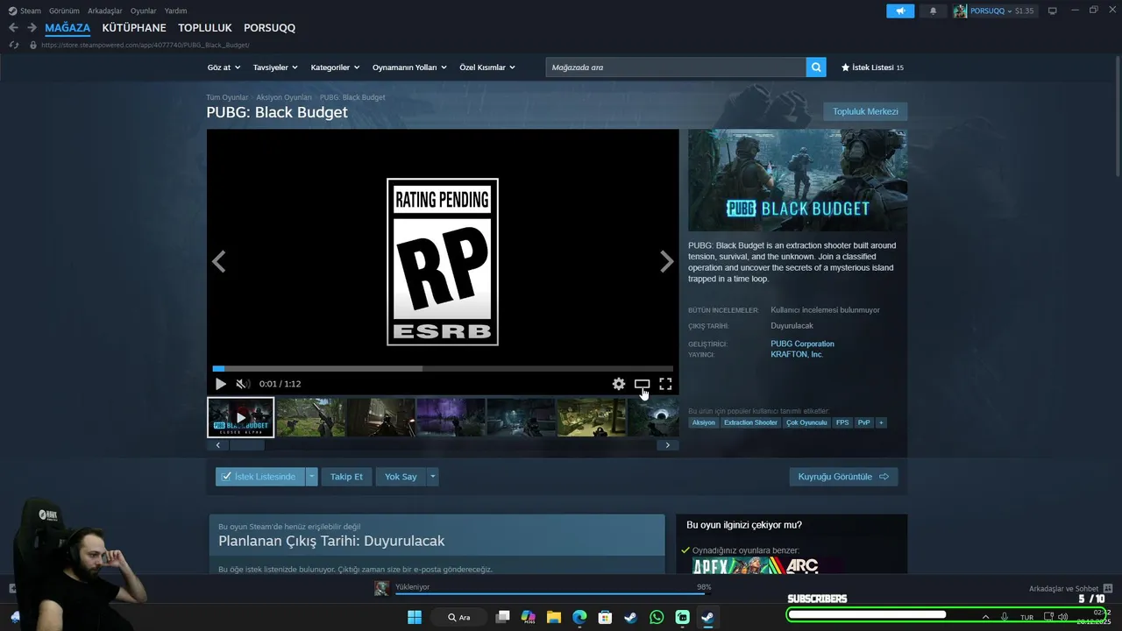Open the PORSUQQ account dropdown with balance
Image resolution: width=1122 pixels, height=631 pixels.
1002,11
